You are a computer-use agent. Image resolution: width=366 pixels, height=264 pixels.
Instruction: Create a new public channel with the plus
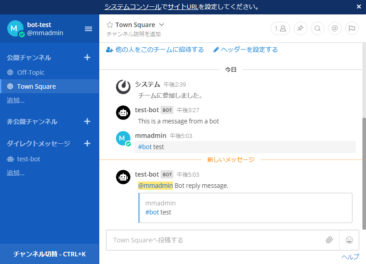87,58
